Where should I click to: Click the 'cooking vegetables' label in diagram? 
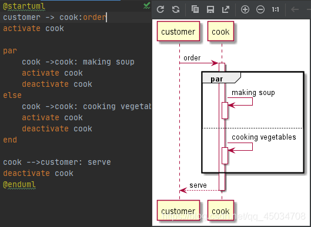click(x=264, y=137)
